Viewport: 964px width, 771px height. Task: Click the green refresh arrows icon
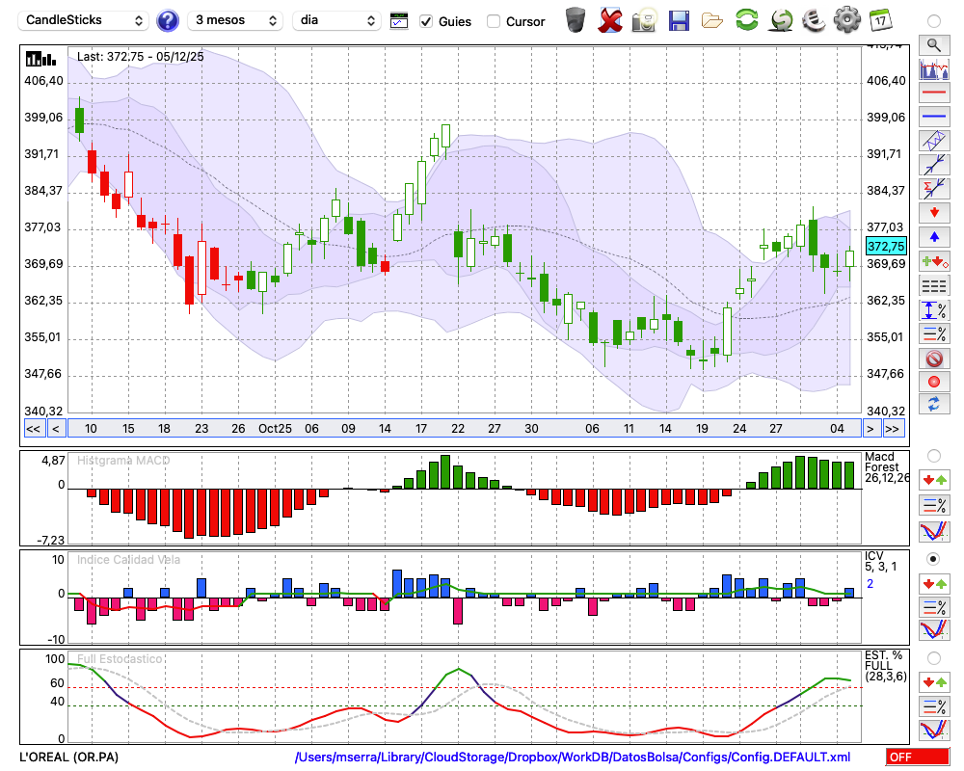[745, 20]
